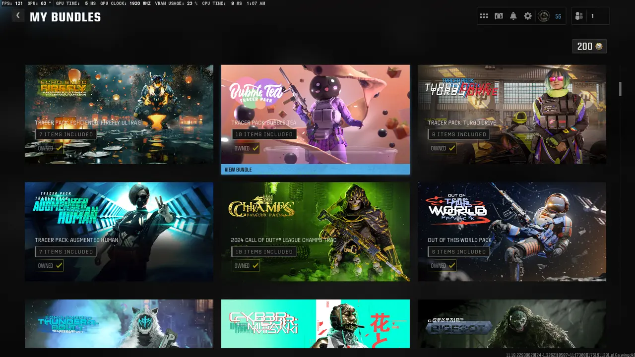Click the 'CPU TIME: 8 MS' overlay readout
Screen dimensions: 635x357
[x=222, y=3]
